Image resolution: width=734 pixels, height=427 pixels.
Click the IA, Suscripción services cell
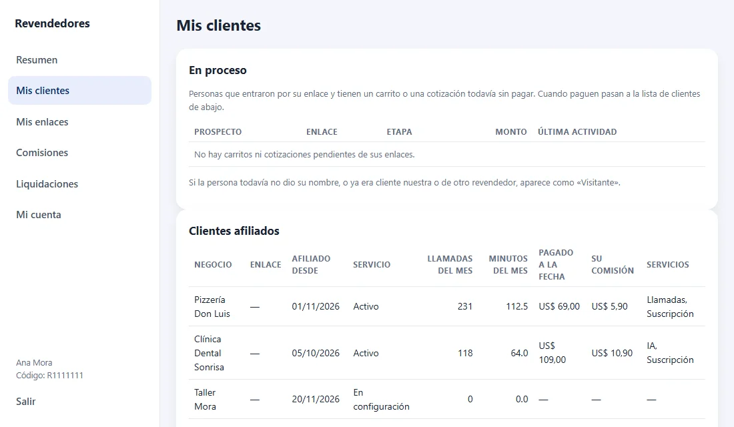tap(670, 353)
